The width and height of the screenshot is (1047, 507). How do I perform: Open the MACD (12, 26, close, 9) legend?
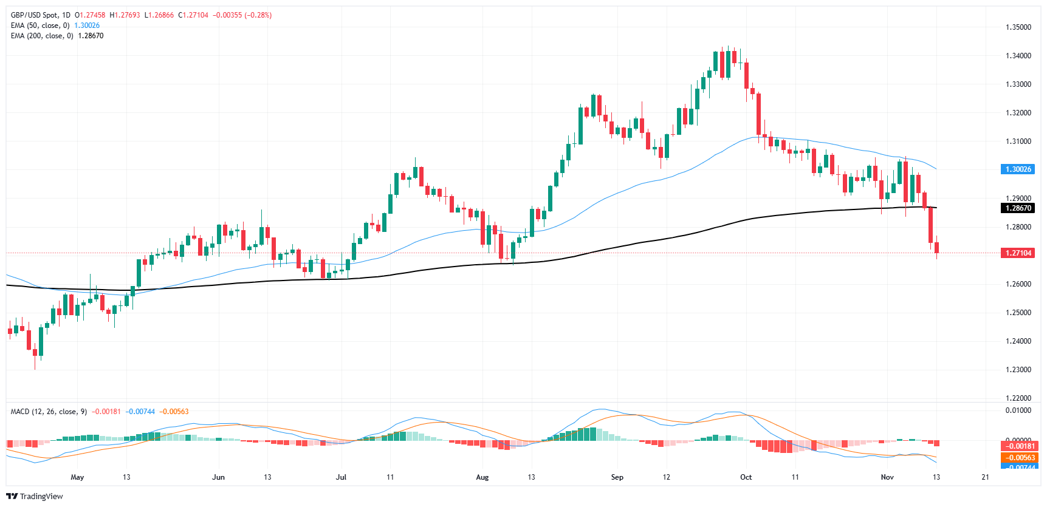pyautogui.click(x=49, y=412)
